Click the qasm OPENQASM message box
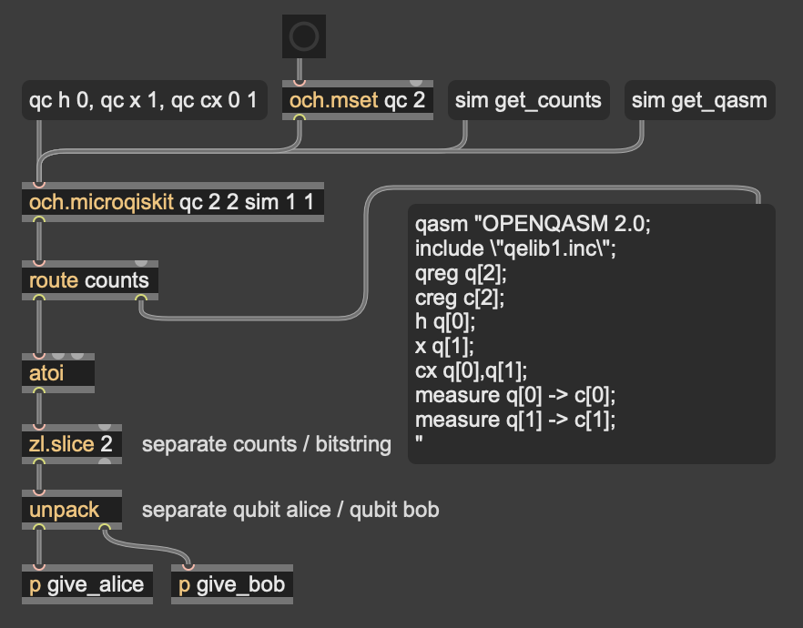The width and height of the screenshot is (803, 628). (x=592, y=334)
